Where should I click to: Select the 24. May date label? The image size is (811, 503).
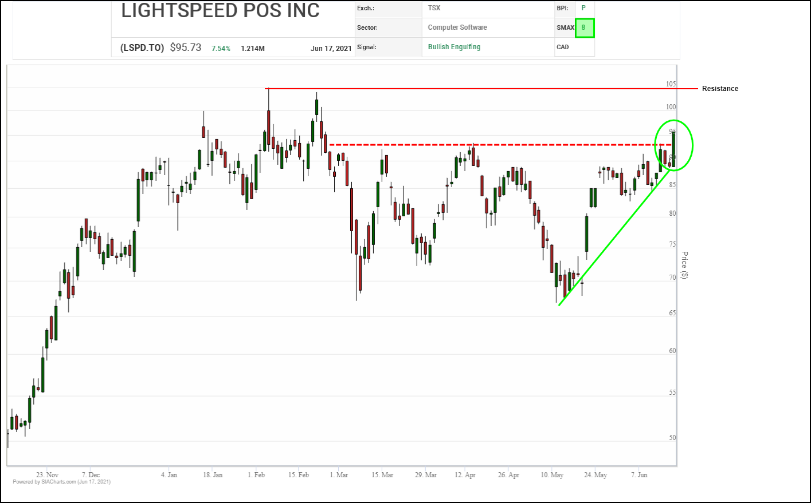point(595,475)
